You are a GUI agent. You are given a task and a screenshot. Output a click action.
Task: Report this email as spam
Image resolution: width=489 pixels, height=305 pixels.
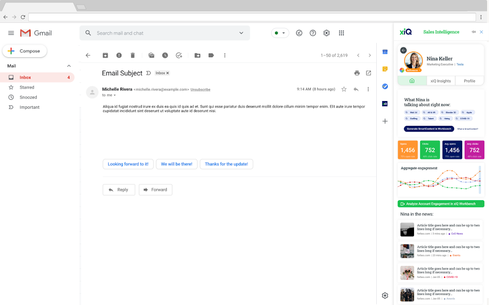(x=119, y=55)
